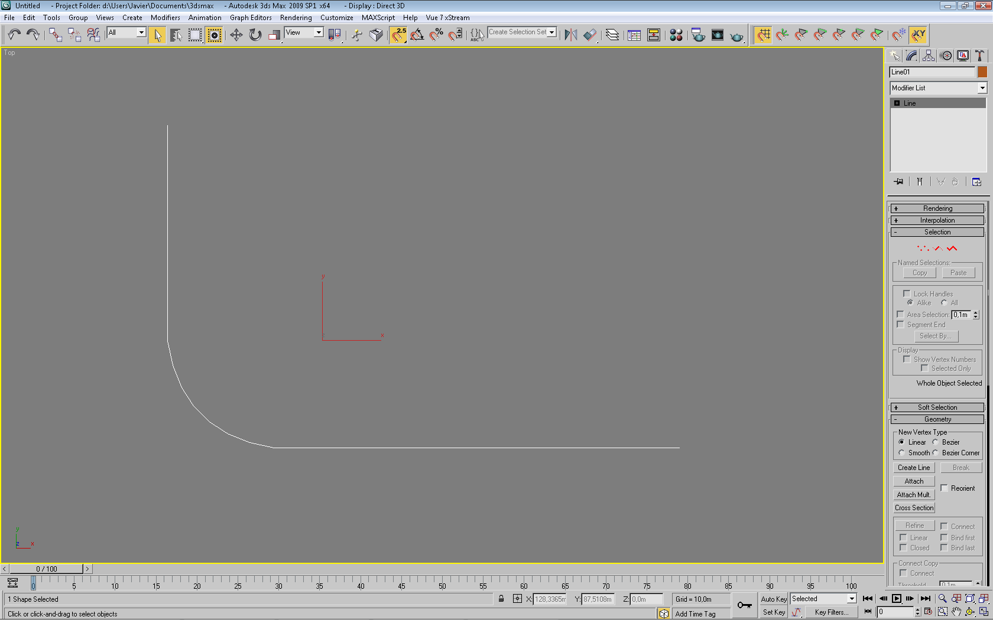Viewport: 993px width, 620px height.
Task: Activate the Select and Link tool
Action: pos(56,35)
